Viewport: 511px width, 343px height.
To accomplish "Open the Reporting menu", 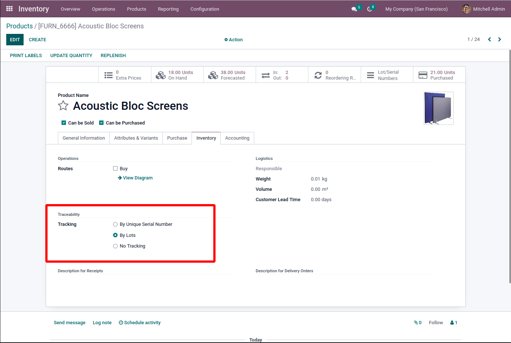I will pyautogui.click(x=168, y=9).
